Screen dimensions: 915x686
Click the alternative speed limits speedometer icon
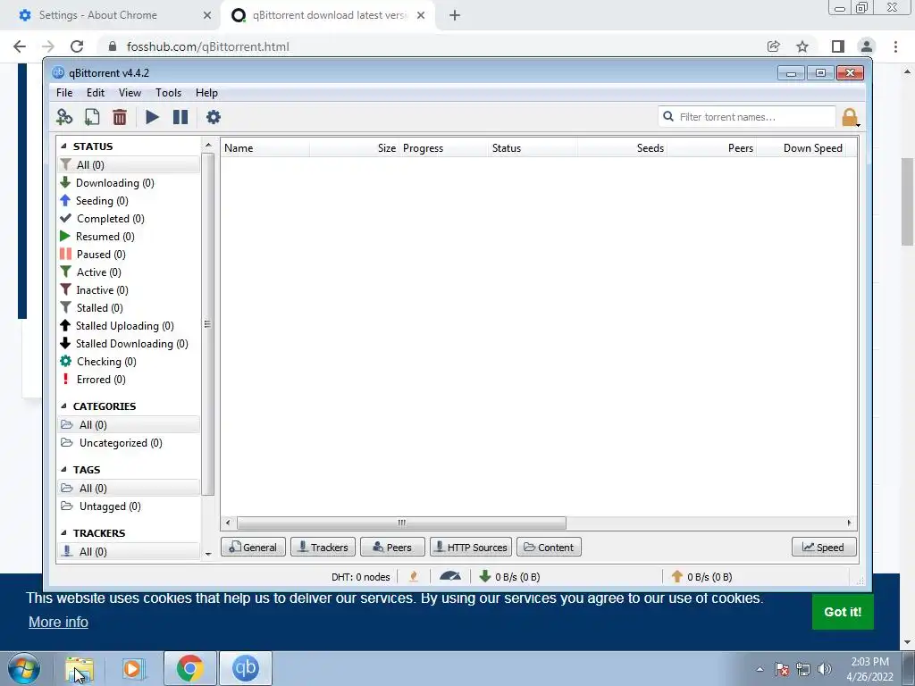450,576
